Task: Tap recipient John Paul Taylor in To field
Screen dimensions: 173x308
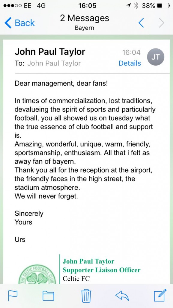Action: click(x=54, y=63)
